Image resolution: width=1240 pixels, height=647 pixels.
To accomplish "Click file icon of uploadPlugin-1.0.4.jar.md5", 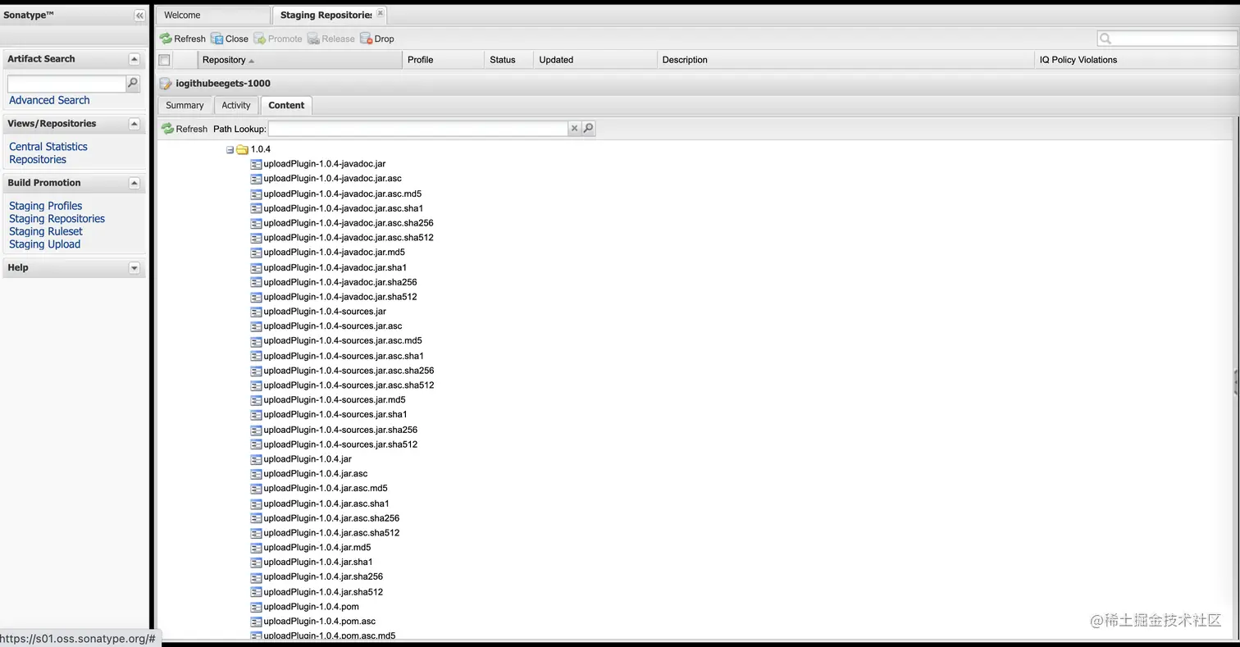I will 256,548.
